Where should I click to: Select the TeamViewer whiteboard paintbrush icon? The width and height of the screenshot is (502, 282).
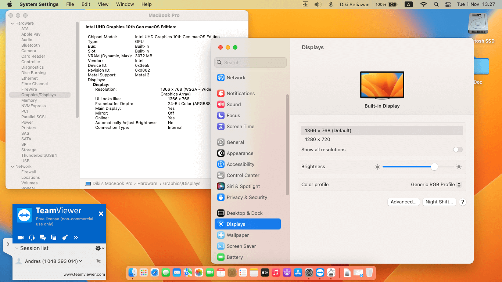(65, 237)
